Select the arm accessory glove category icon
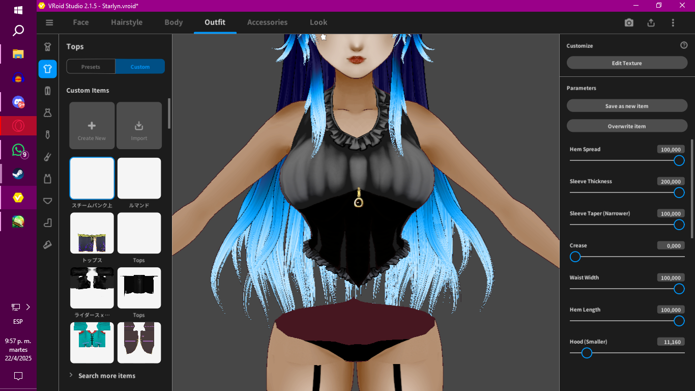Image resolution: width=695 pixels, height=391 pixels. point(48,157)
